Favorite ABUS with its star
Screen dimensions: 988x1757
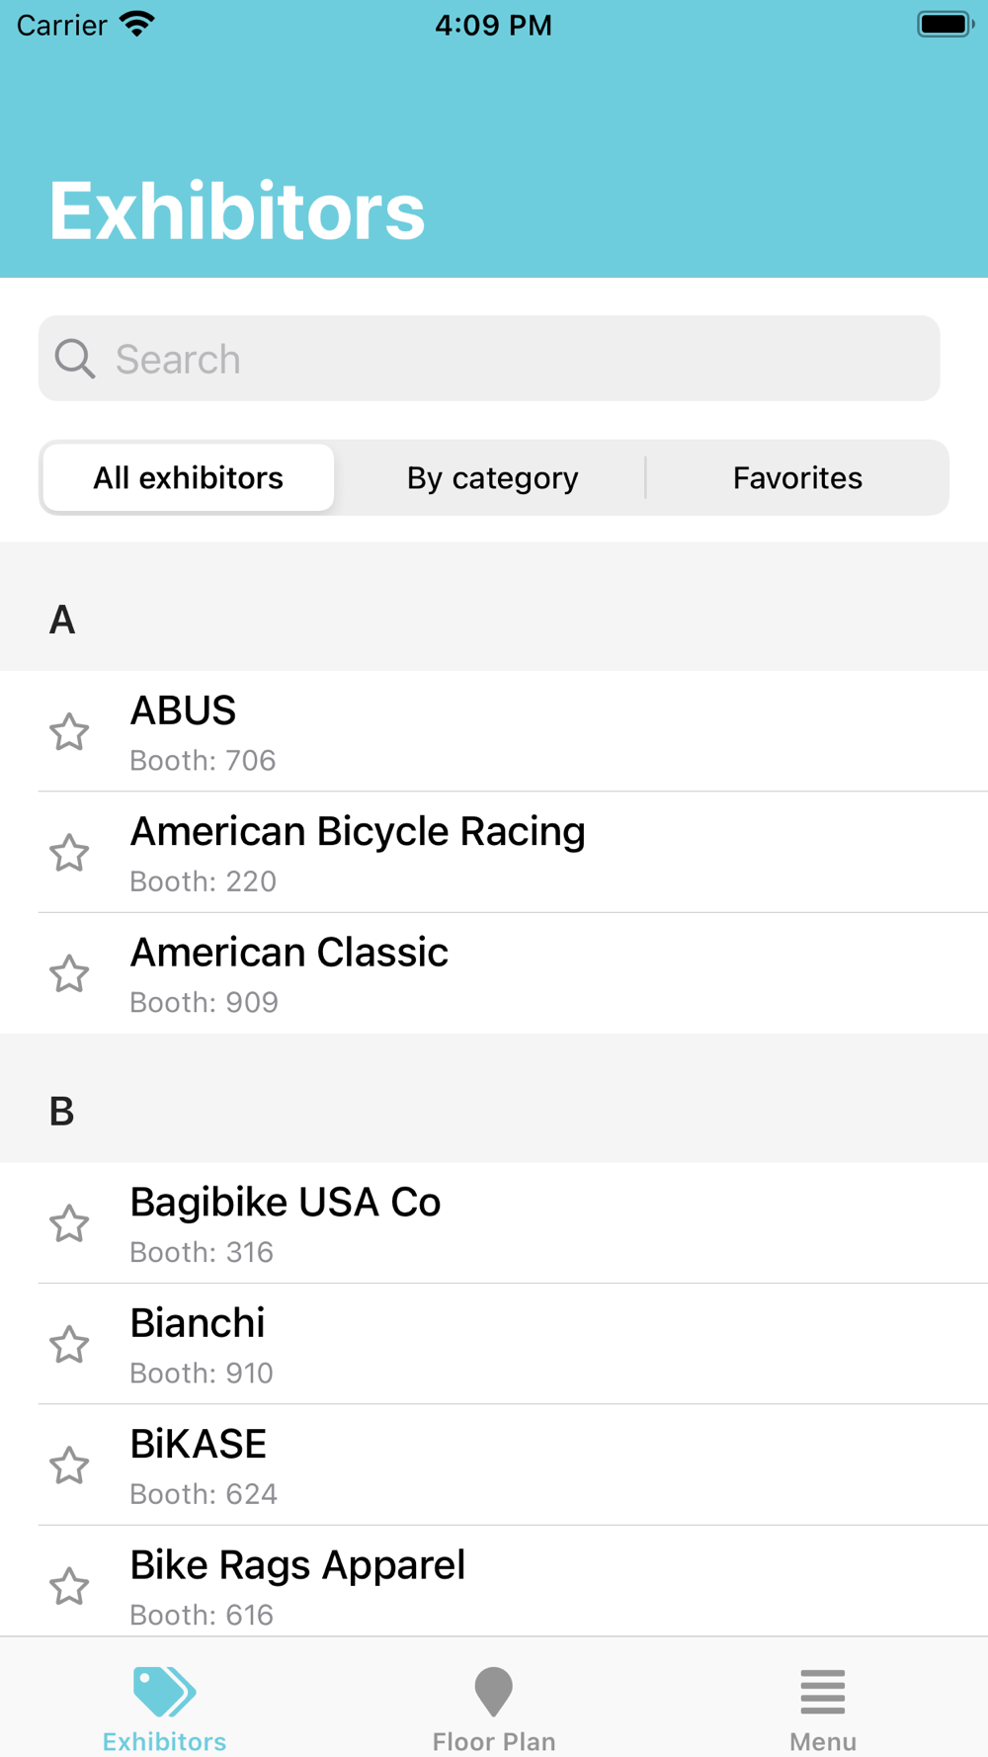(69, 732)
